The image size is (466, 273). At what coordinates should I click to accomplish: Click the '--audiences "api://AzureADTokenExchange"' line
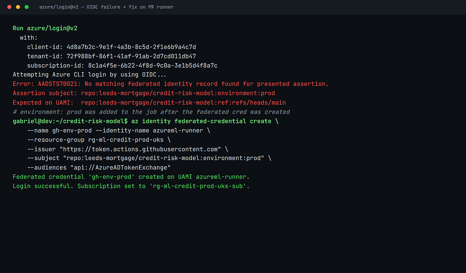point(99,167)
